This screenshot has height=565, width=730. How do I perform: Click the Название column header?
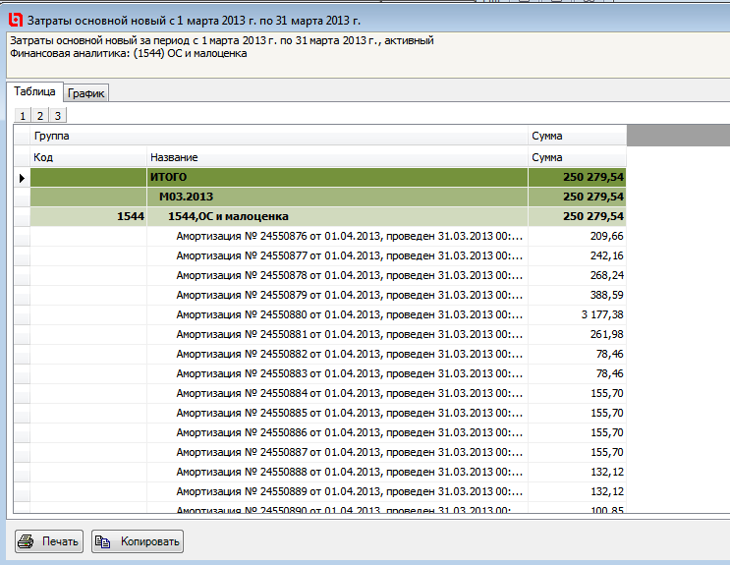(336, 157)
